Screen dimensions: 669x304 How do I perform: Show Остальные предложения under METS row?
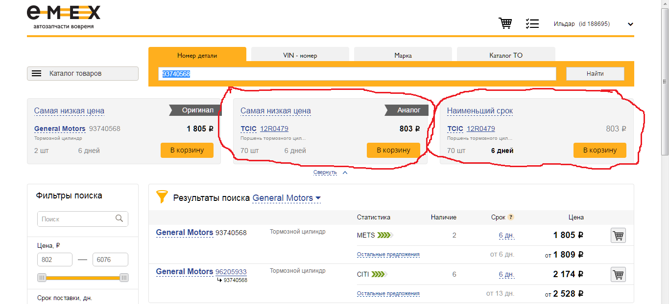(x=388, y=255)
